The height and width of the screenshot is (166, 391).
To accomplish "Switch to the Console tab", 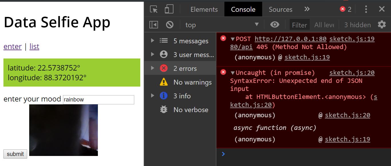I will click(x=243, y=9).
